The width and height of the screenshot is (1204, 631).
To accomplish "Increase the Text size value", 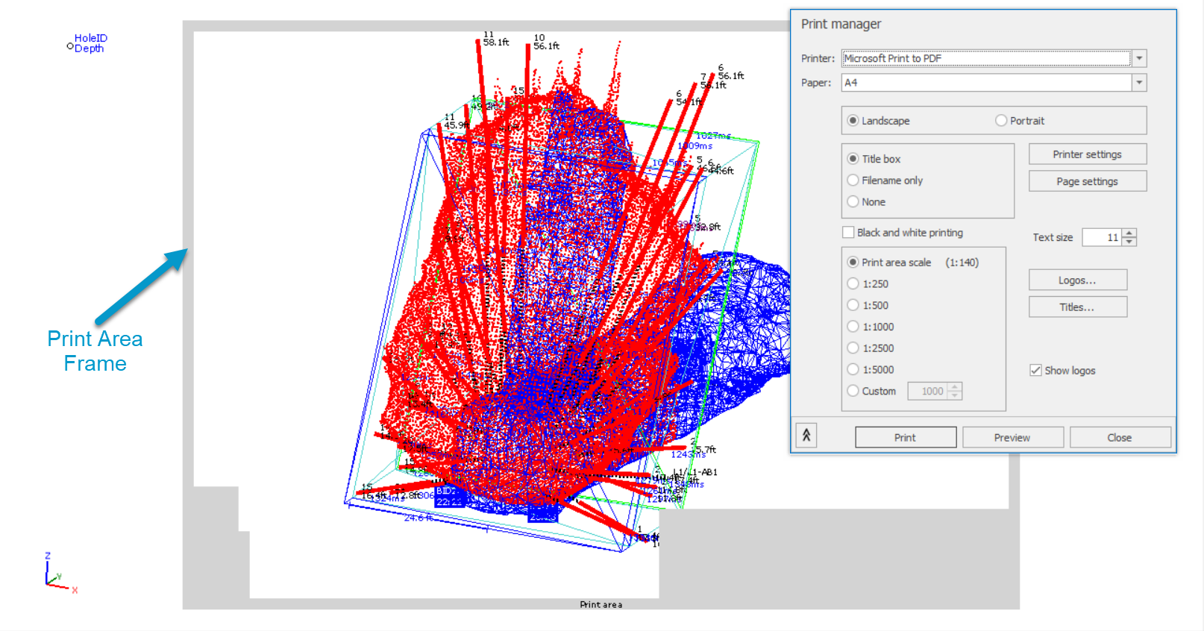I will [1129, 233].
